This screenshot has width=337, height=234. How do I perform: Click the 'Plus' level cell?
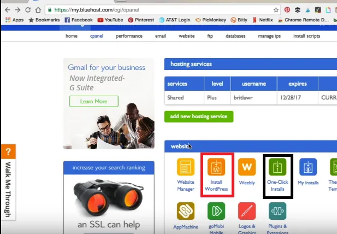pos(217,98)
